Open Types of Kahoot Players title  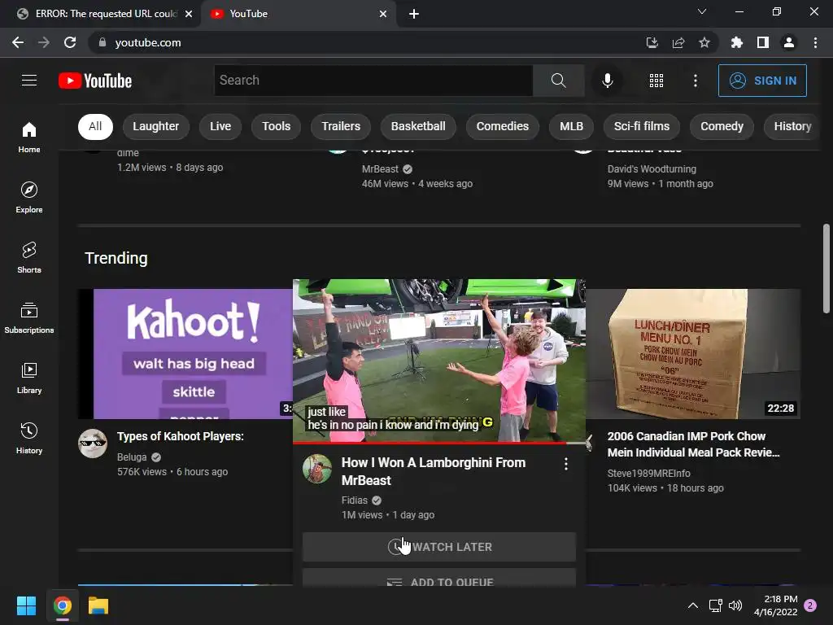180,436
